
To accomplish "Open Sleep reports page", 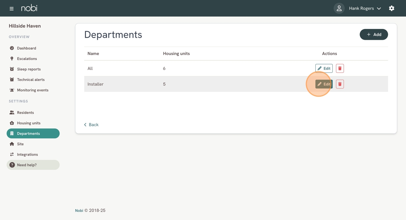I will (29, 69).
